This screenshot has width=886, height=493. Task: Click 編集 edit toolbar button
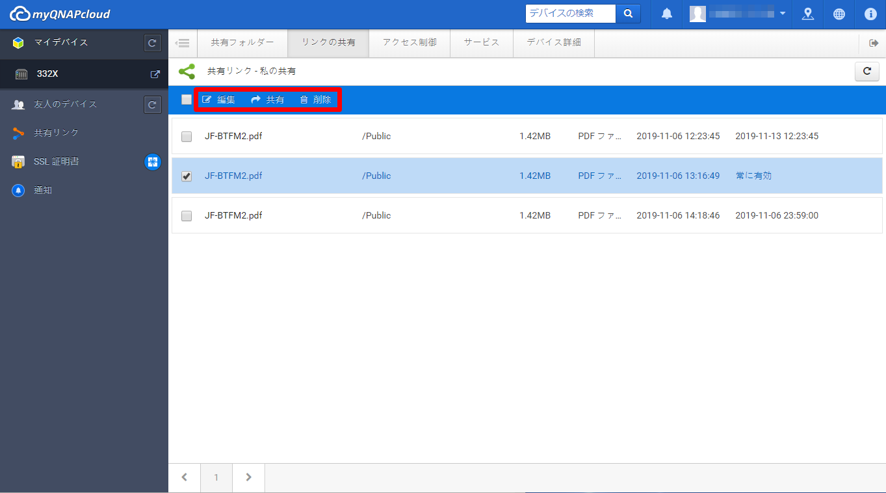click(219, 100)
